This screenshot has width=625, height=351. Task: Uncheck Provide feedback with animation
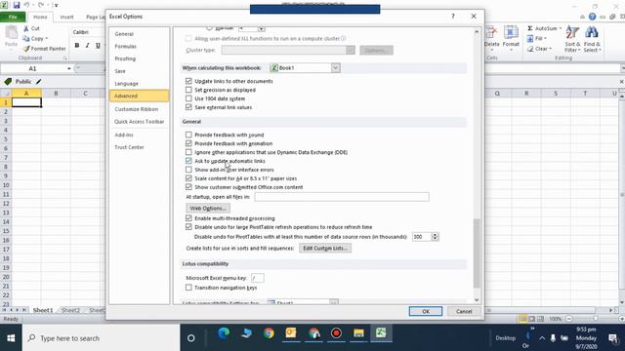(x=188, y=143)
